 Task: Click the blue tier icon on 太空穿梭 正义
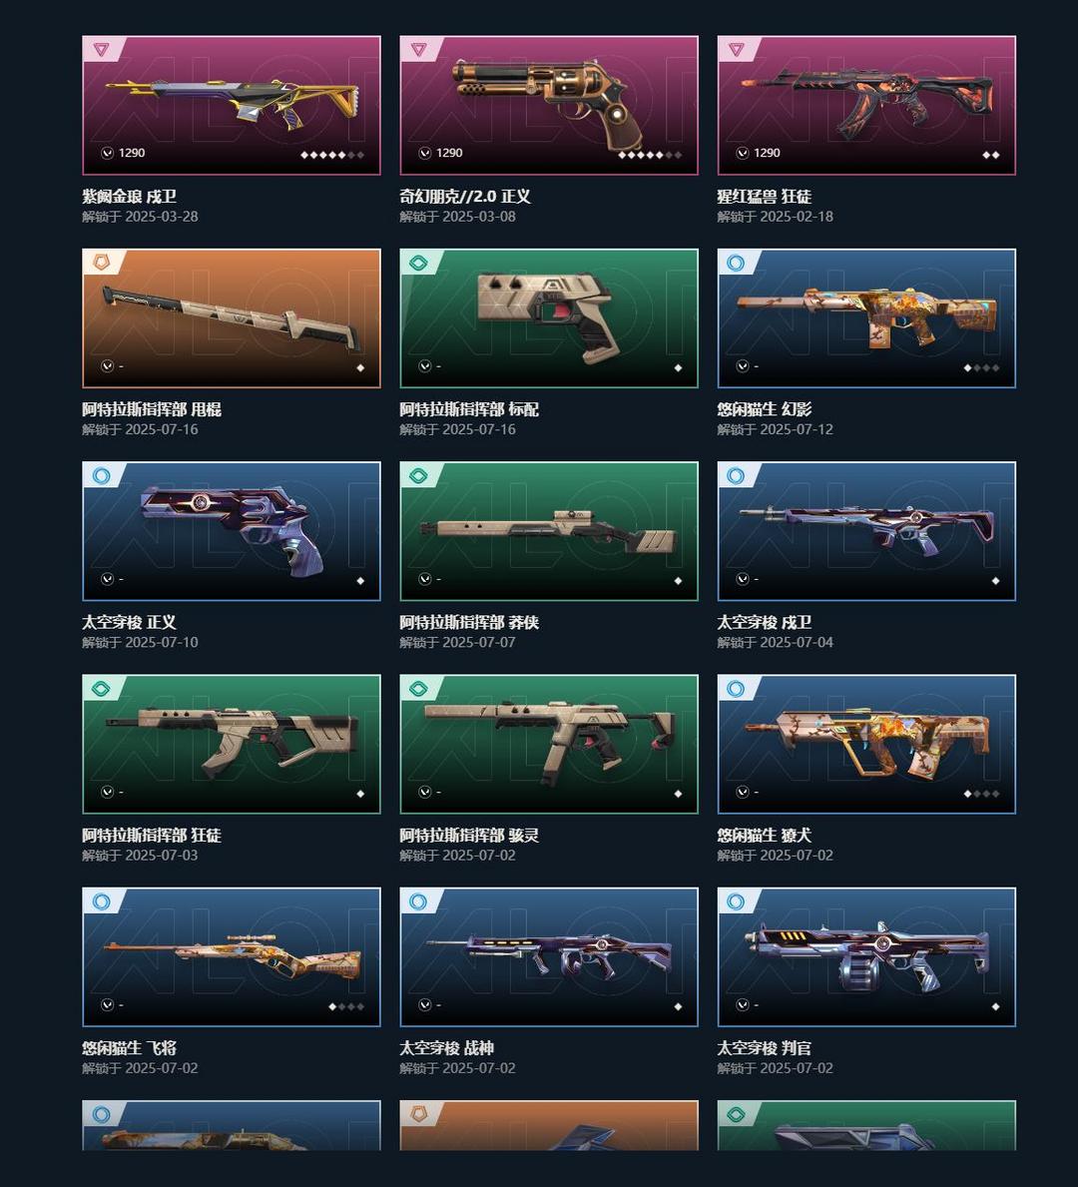(102, 475)
